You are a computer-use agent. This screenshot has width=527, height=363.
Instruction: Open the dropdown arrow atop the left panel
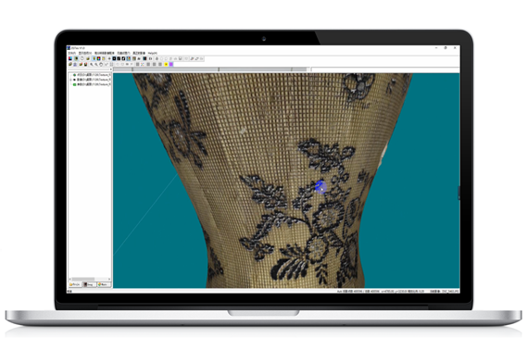click(x=110, y=69)
